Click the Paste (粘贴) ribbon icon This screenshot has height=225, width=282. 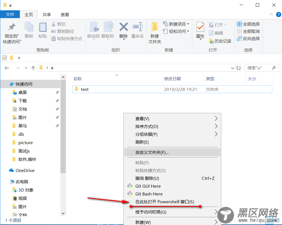point(43,28)
